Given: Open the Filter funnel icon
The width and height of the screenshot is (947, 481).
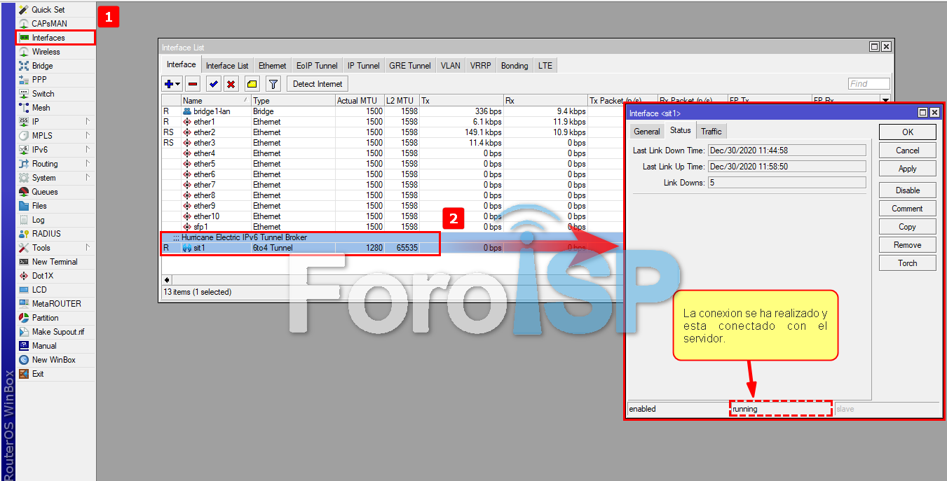Looking at the screenshot, I should (x=273, y=84).
